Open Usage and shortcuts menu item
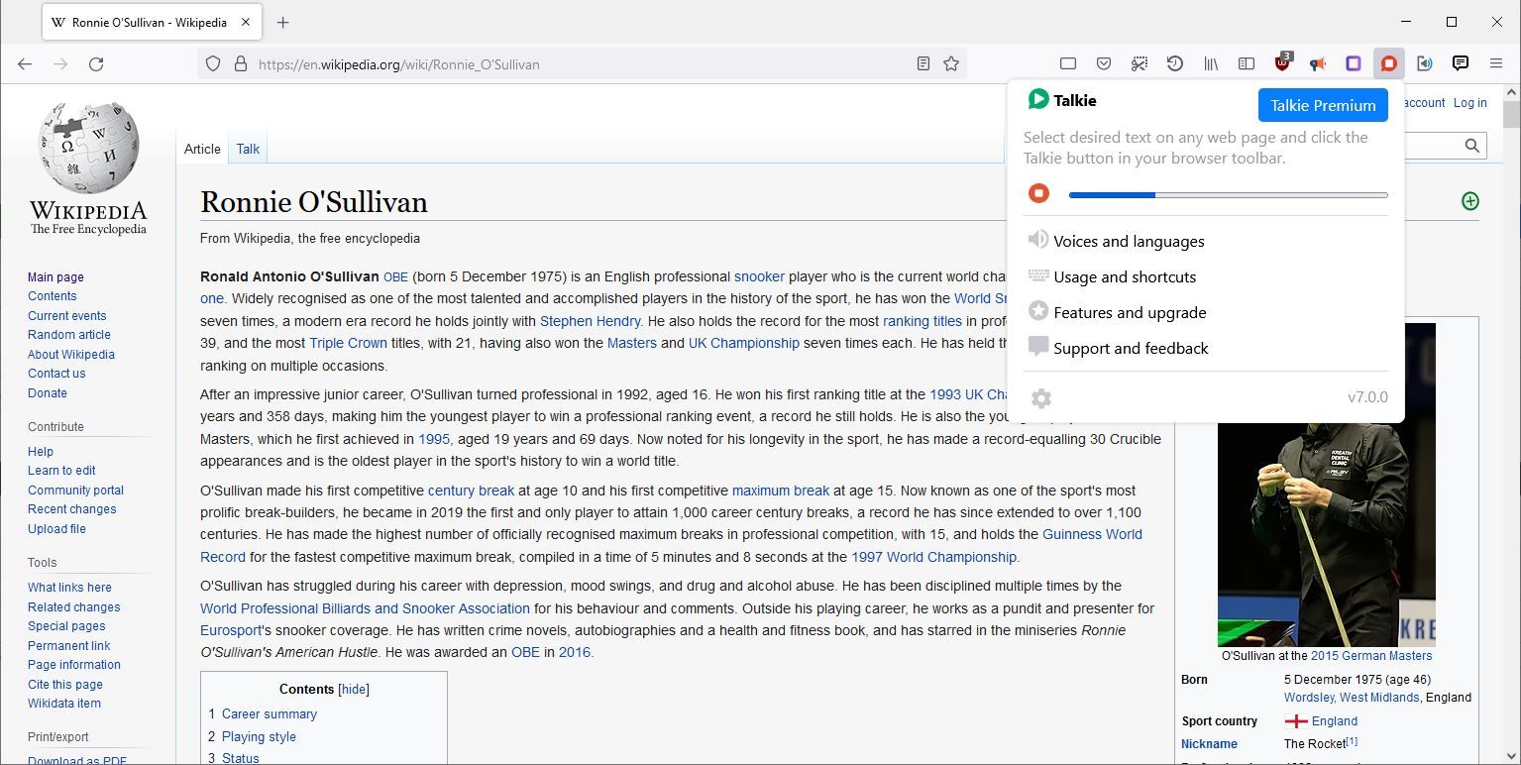 [x=1124, y=276]
